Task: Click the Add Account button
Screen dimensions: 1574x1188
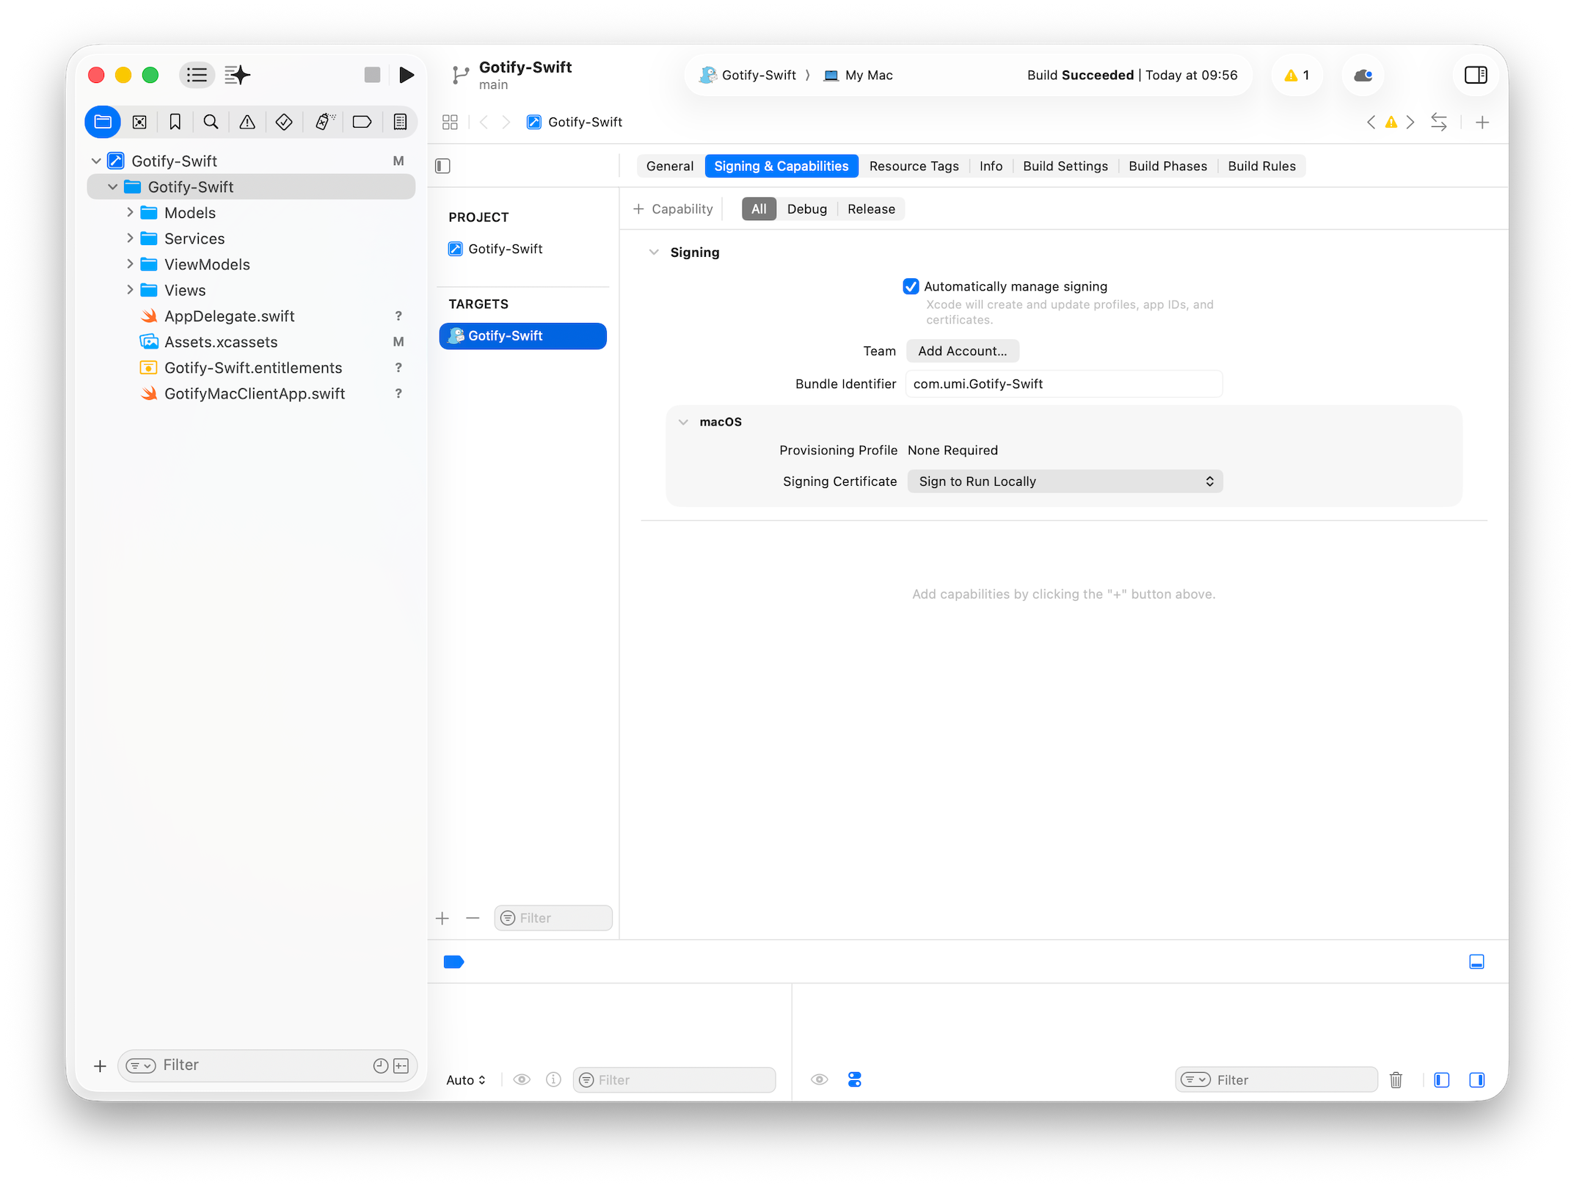Action: tap(962, 351)
